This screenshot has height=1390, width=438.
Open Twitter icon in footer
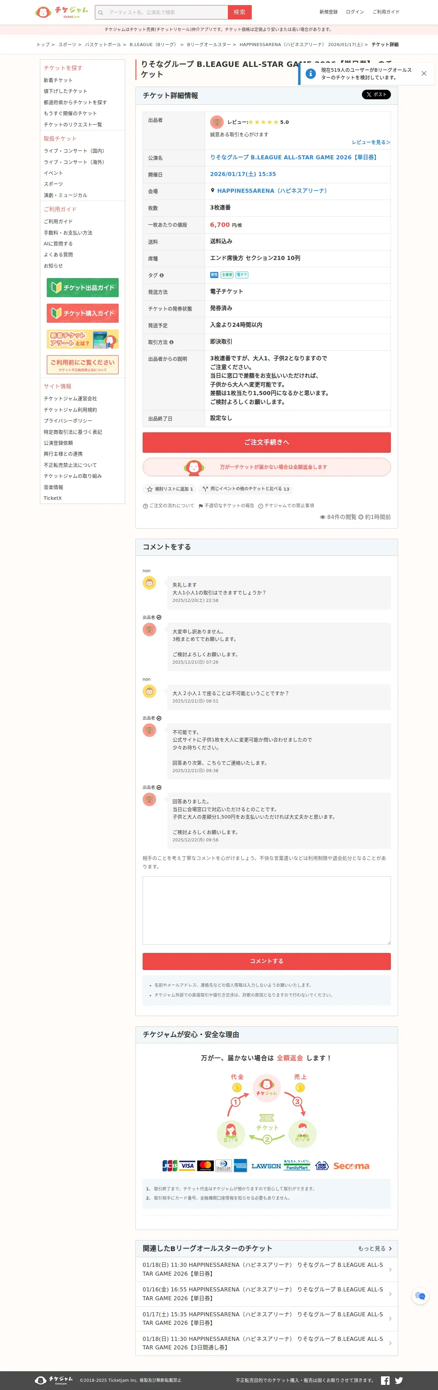click(x=399, y=1380)
